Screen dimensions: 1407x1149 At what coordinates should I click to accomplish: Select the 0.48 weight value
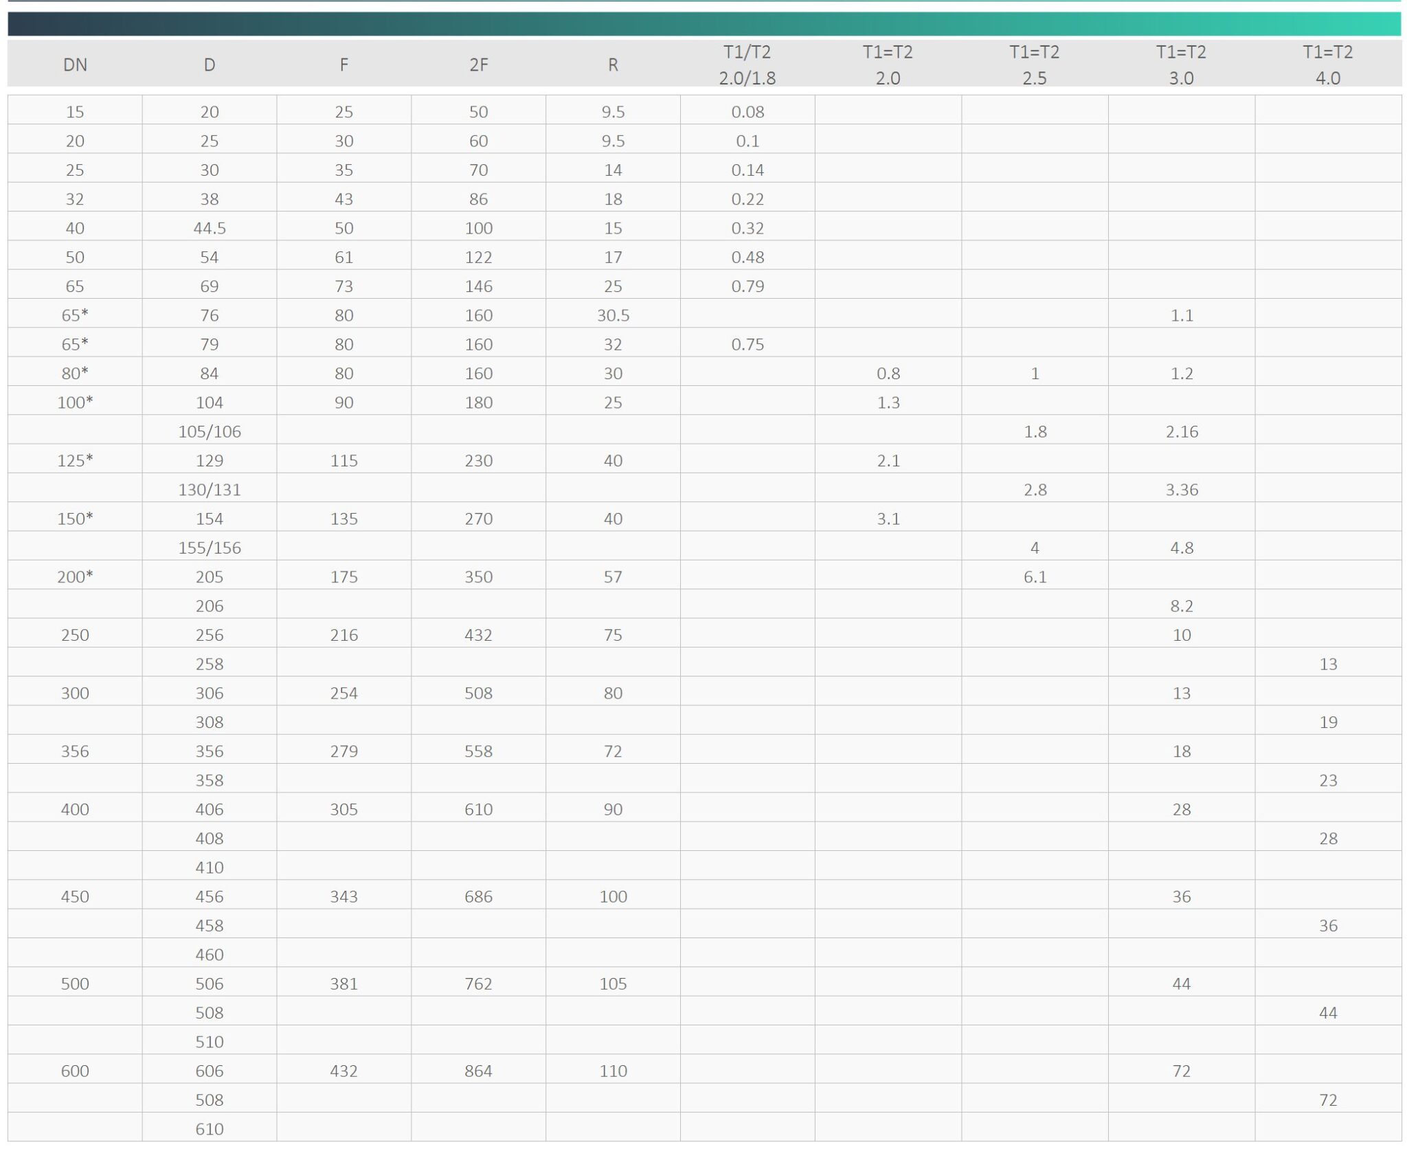747,257
